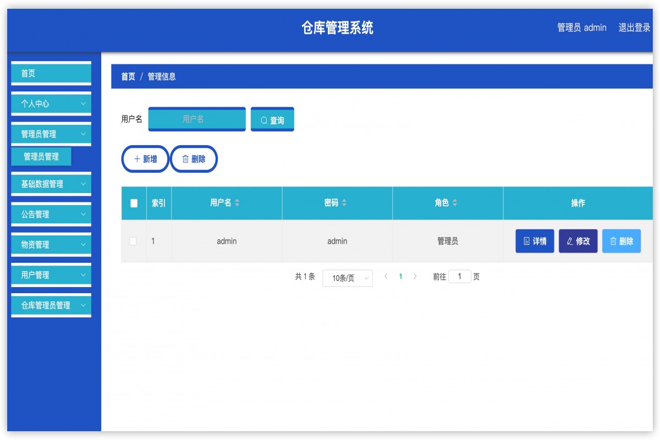Click the 用户名 search input field
Viewport: 660px width, 440px height.
pyautogui.click(x=196, y=119)
